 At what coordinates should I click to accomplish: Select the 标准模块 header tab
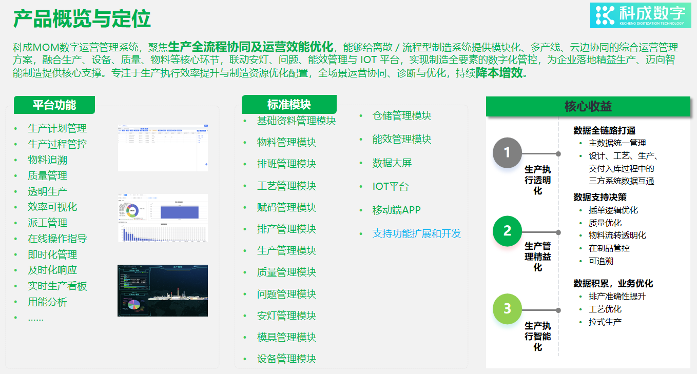point(289,105)
